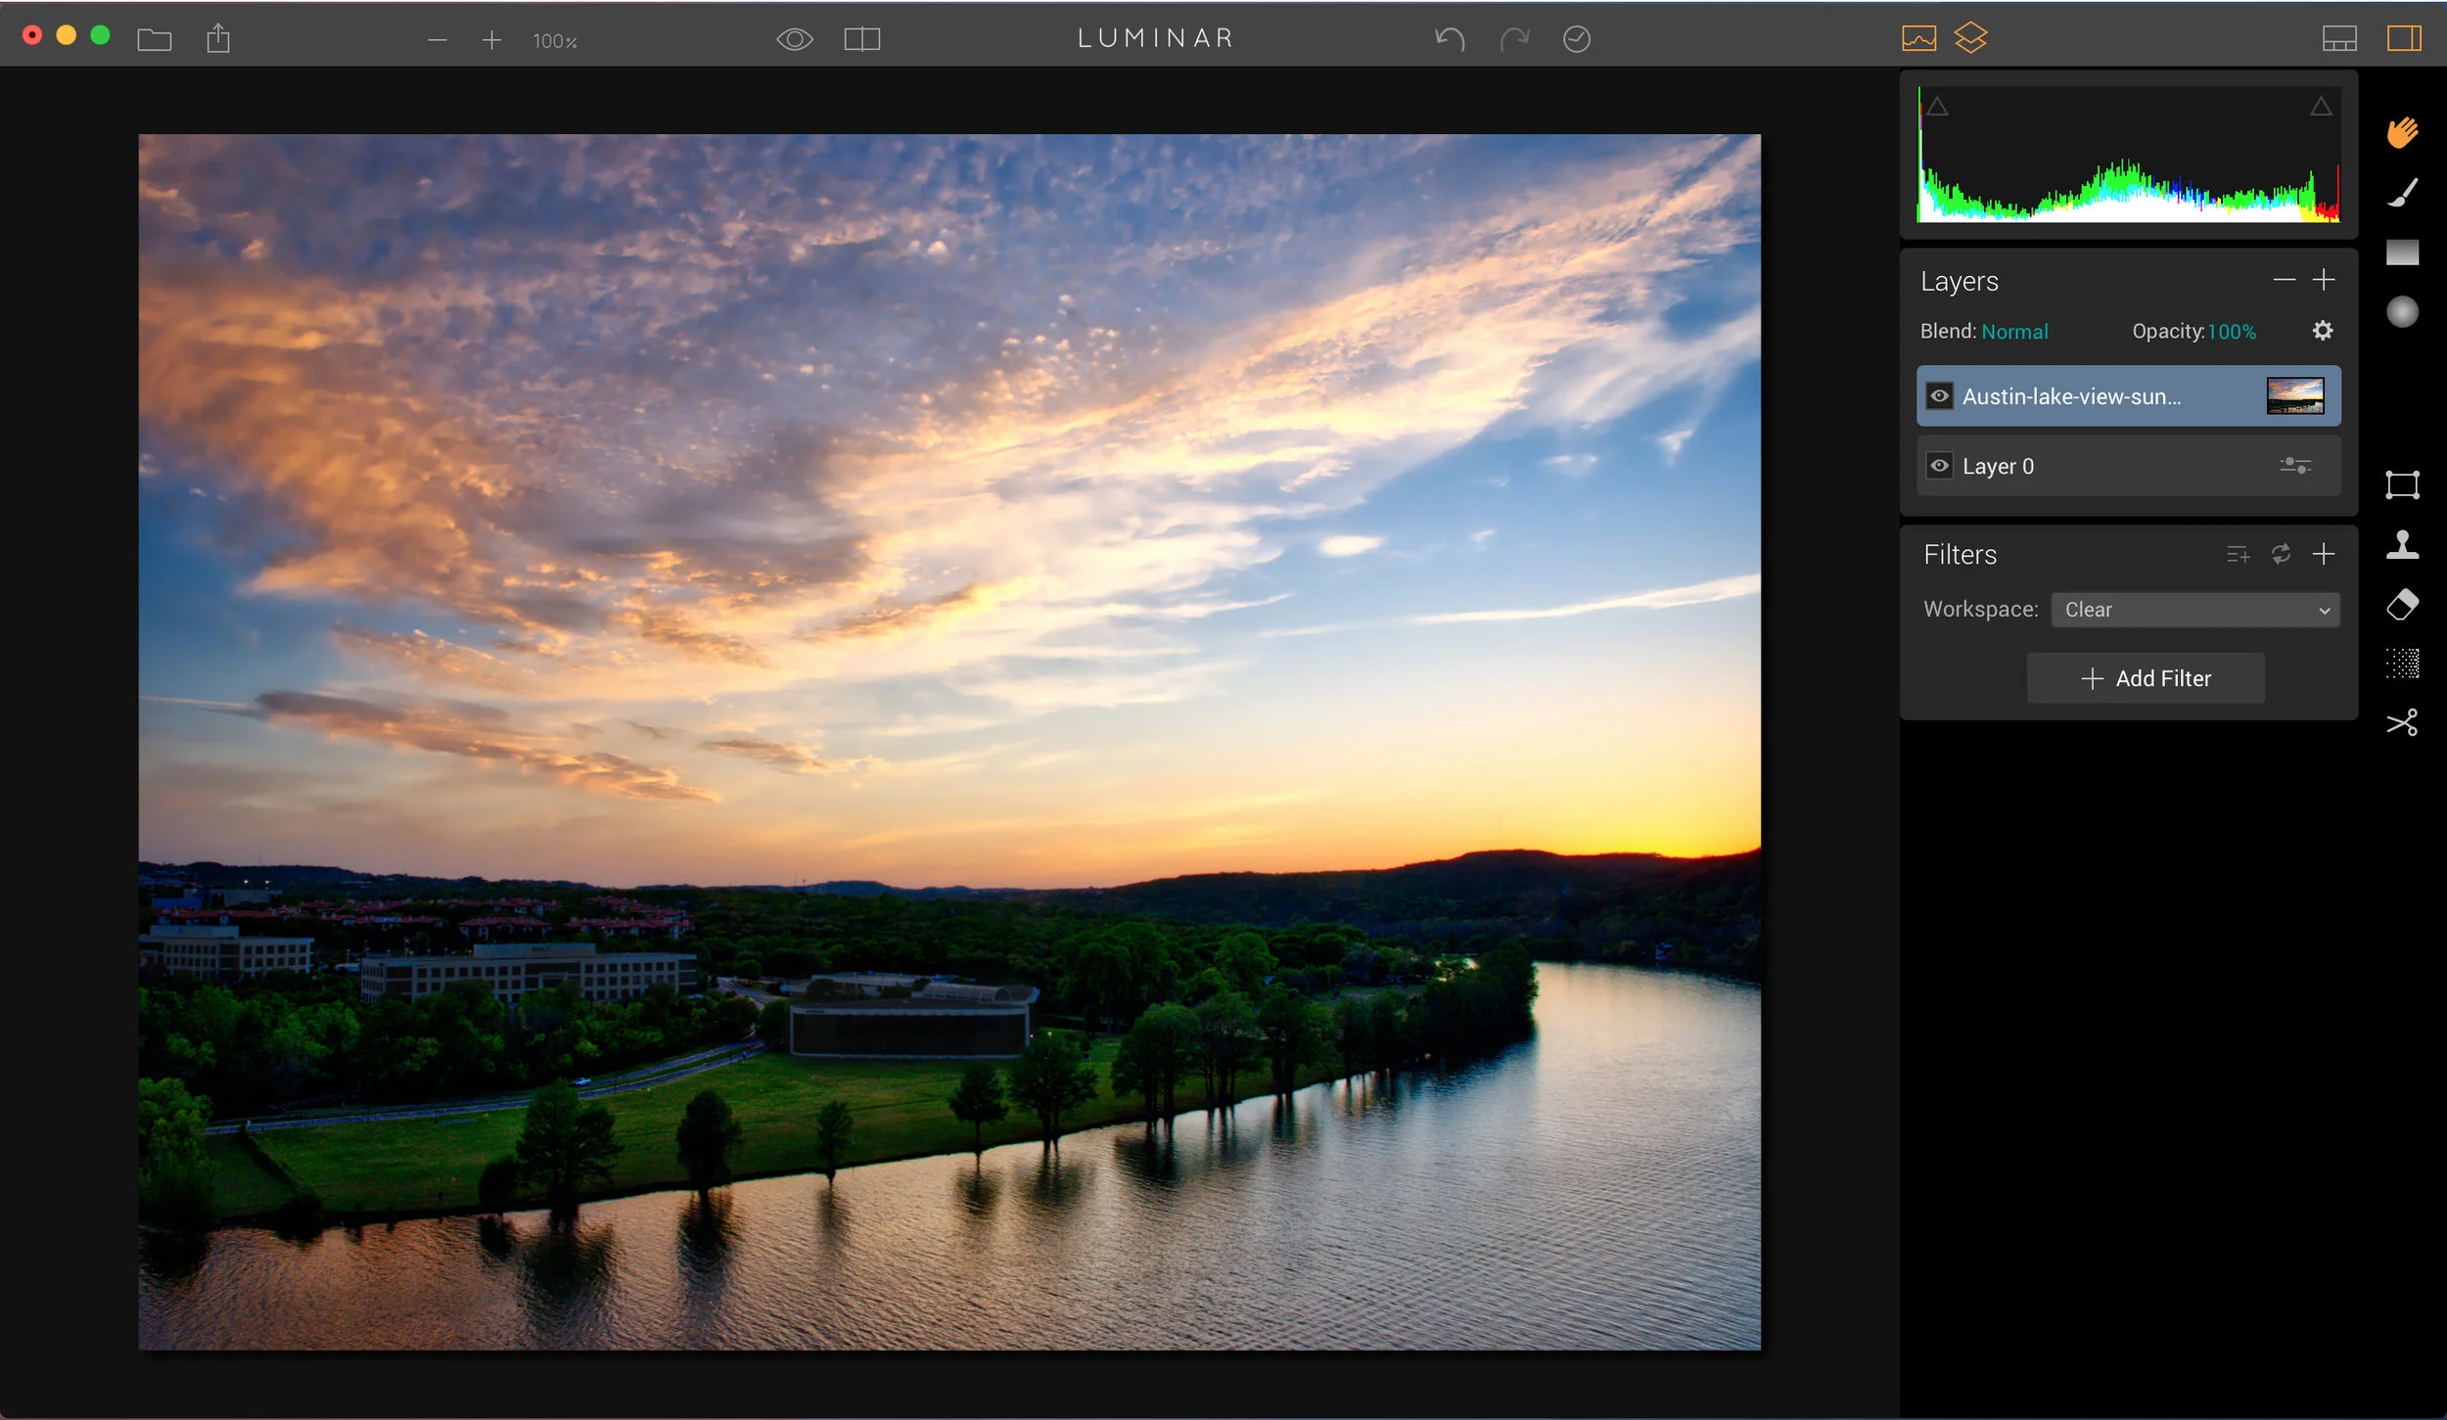
Task: Open layer settings gear menu
Action: (x=2322, y=331)
